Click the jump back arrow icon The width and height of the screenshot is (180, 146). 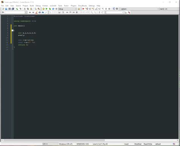tap(30, 13)
